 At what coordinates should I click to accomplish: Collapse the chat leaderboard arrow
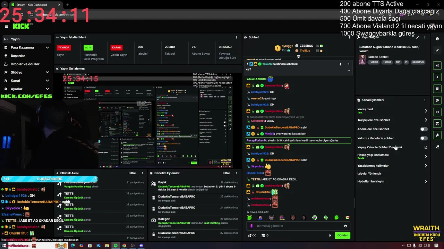tap(298, 56)
